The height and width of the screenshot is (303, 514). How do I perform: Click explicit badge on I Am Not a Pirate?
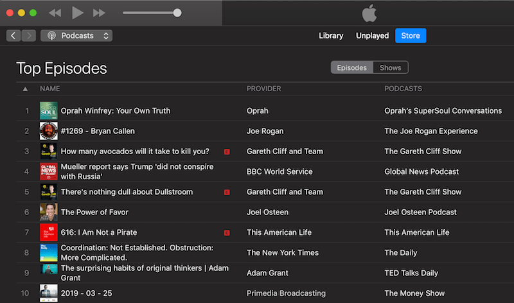click(x=227, y=233)
